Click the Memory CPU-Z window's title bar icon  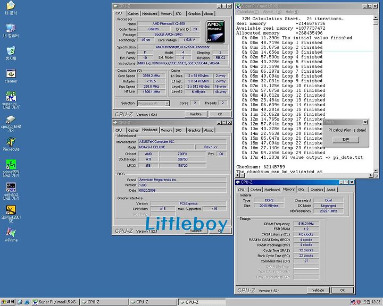(237, 182)
